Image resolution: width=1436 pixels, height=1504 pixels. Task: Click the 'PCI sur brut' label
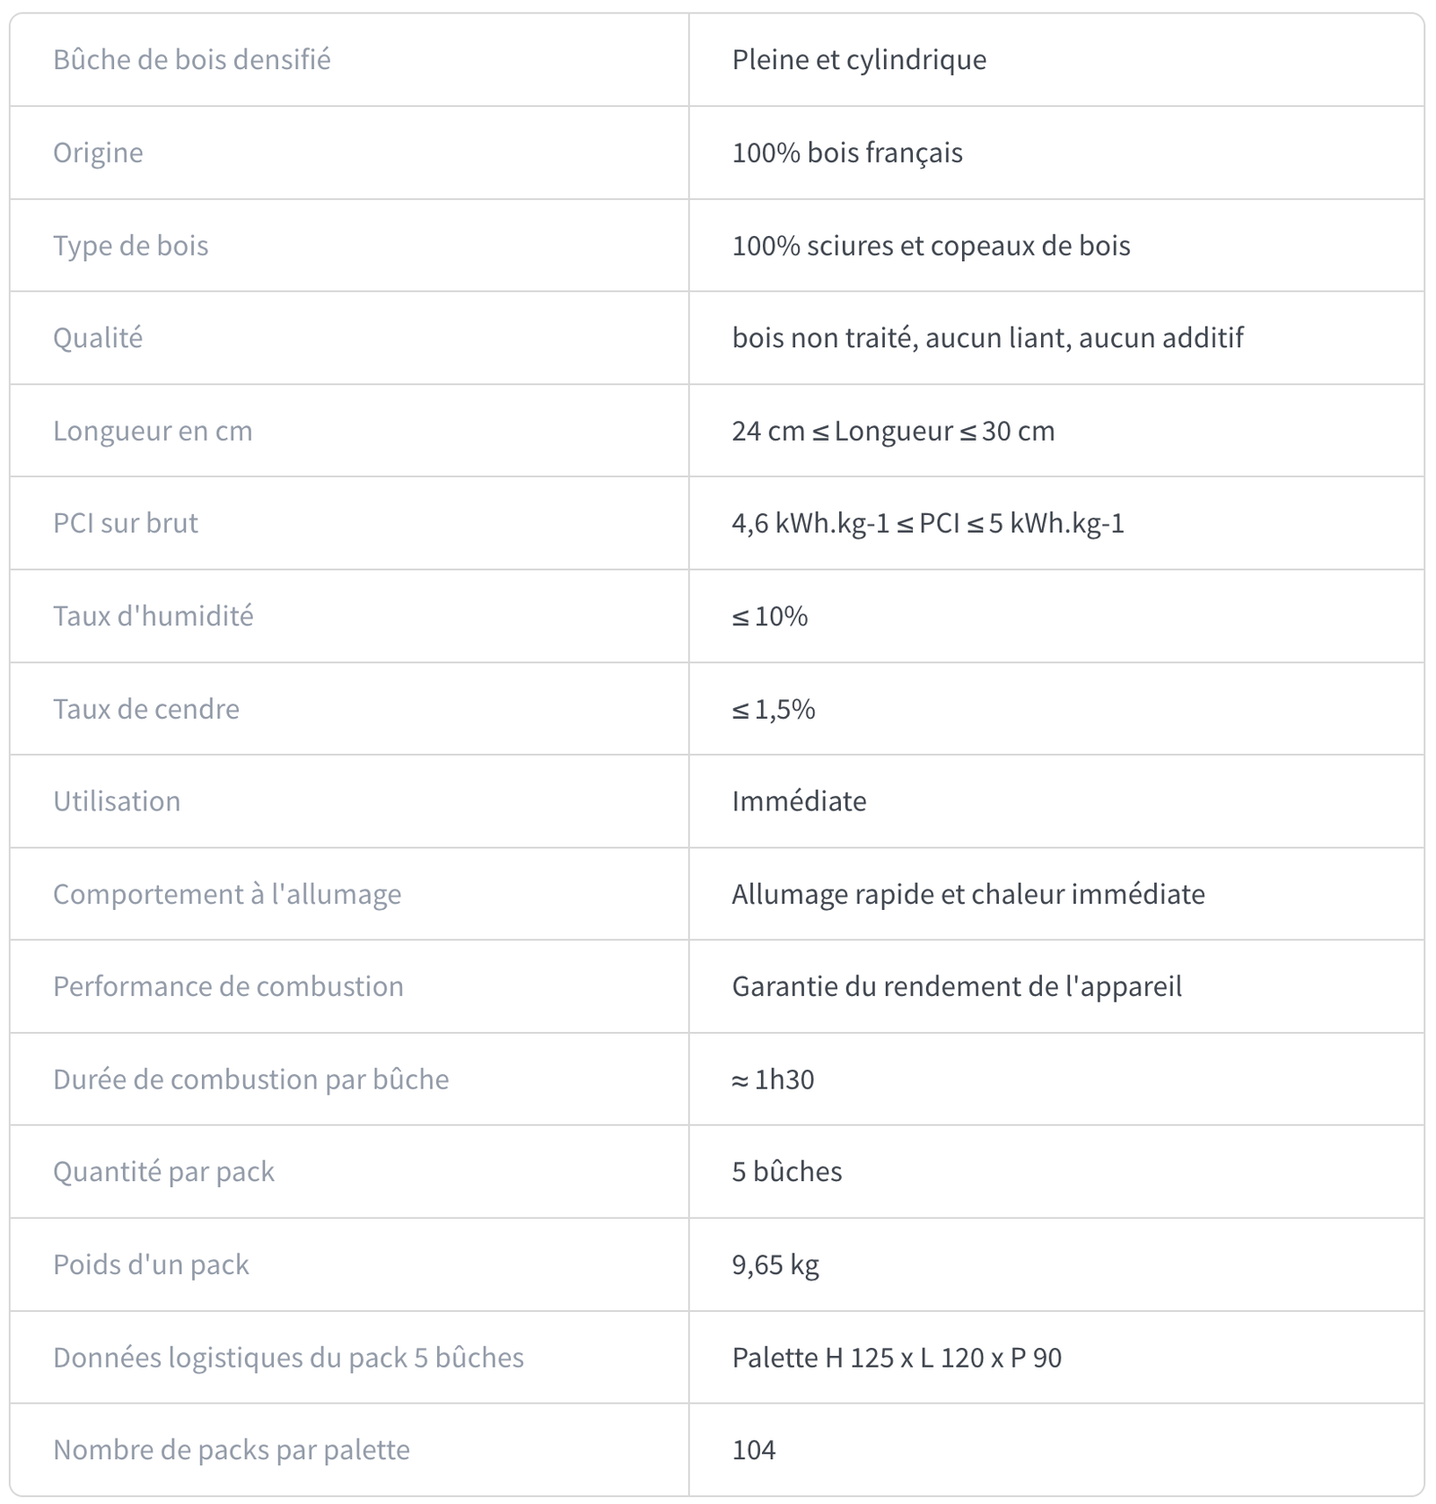click(x=125, y=522)
